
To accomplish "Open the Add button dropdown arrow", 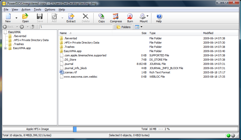I will click(62, 18).
